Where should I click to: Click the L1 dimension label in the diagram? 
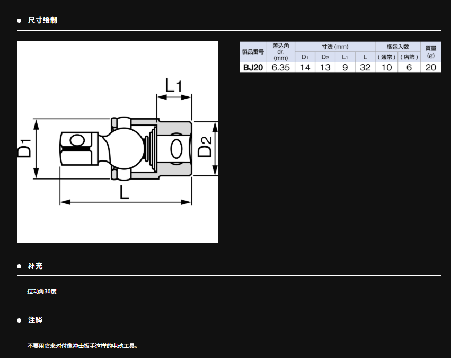pyautogui.click(x=173, y=85)
